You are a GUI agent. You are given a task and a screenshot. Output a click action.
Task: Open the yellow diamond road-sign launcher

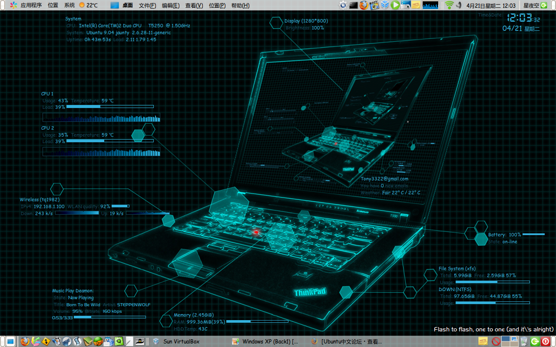point(46,341)
